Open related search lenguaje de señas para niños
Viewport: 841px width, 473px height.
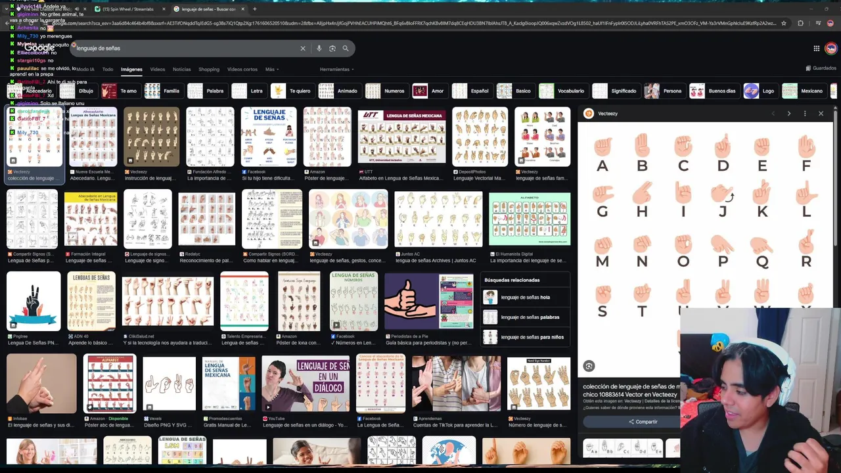tap(526, 337)
